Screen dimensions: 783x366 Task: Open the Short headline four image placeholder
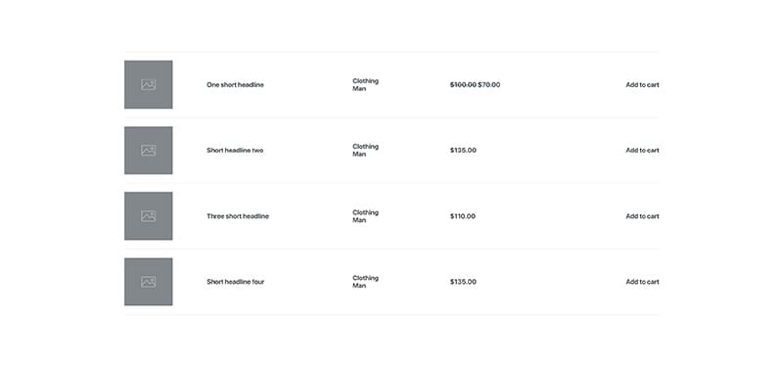pos(149,282)
